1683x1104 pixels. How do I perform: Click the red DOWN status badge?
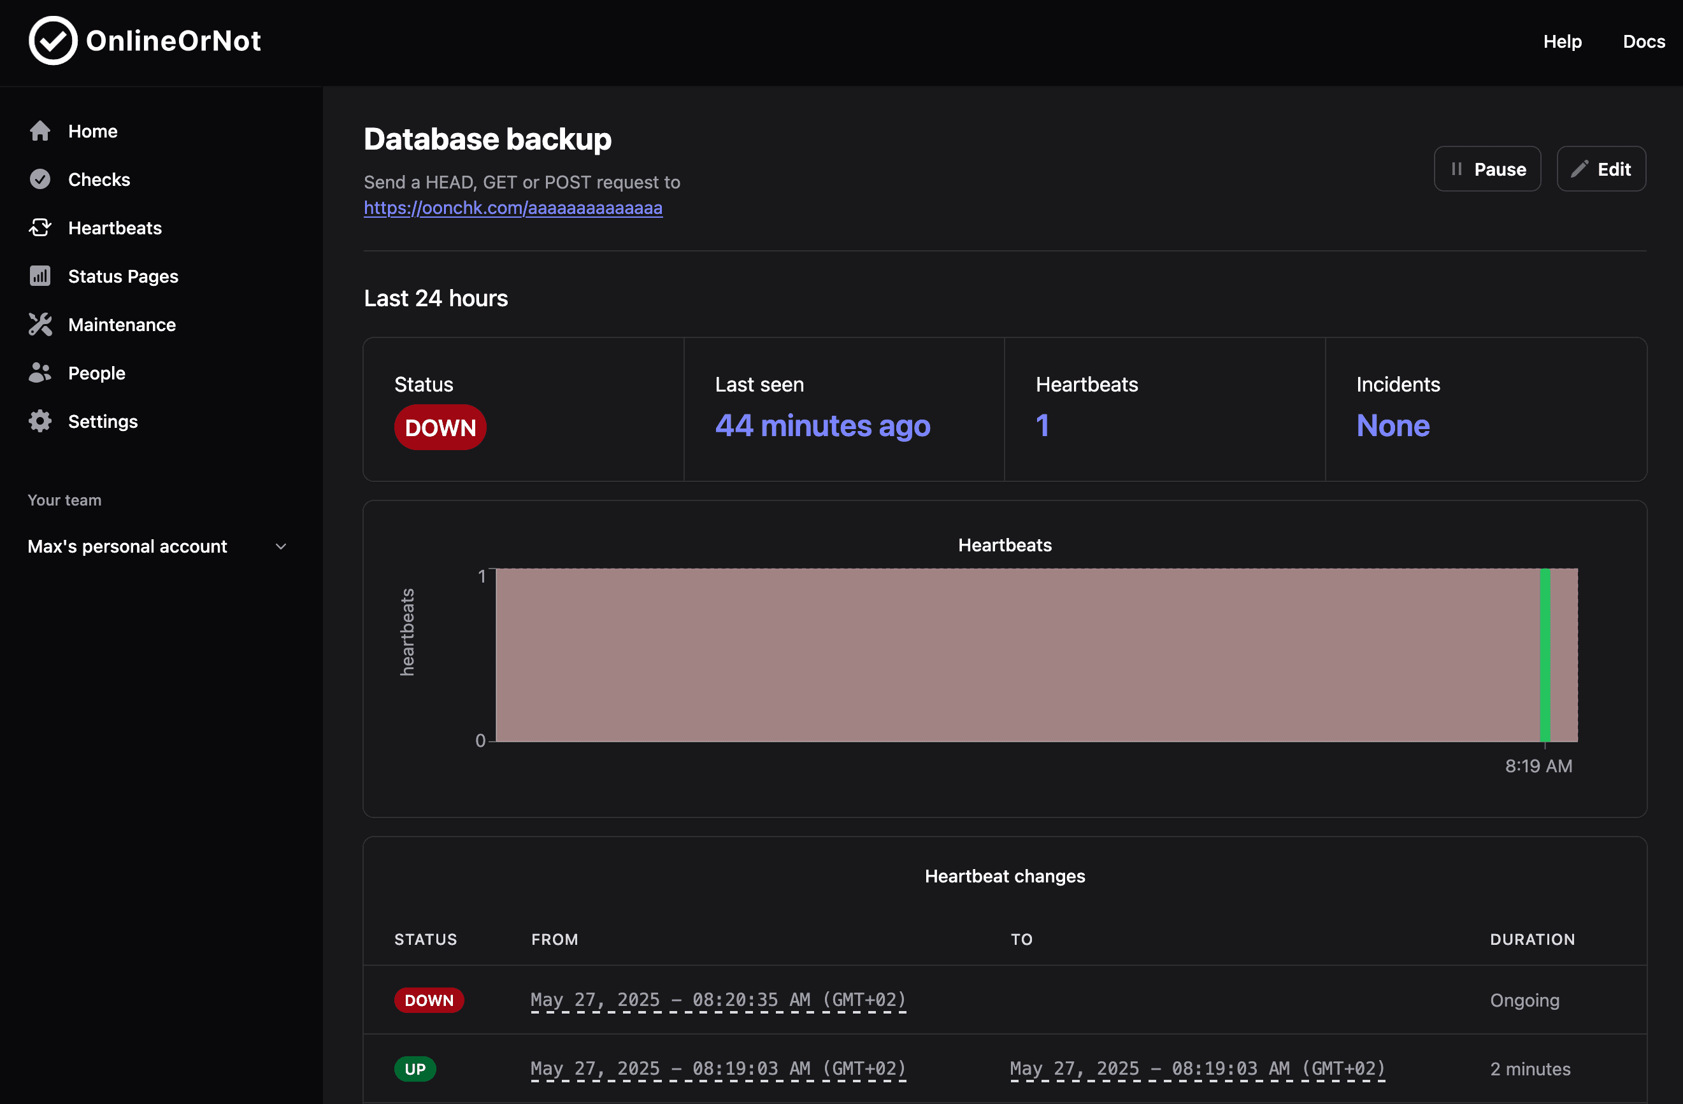point(440,428)
